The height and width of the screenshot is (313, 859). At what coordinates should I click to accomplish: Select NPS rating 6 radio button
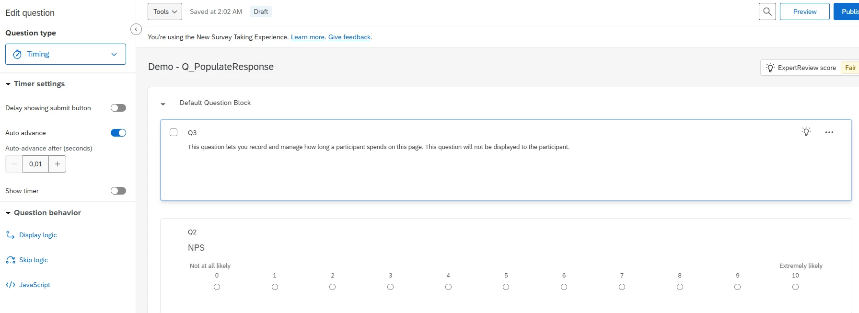[x=564, y=287]
